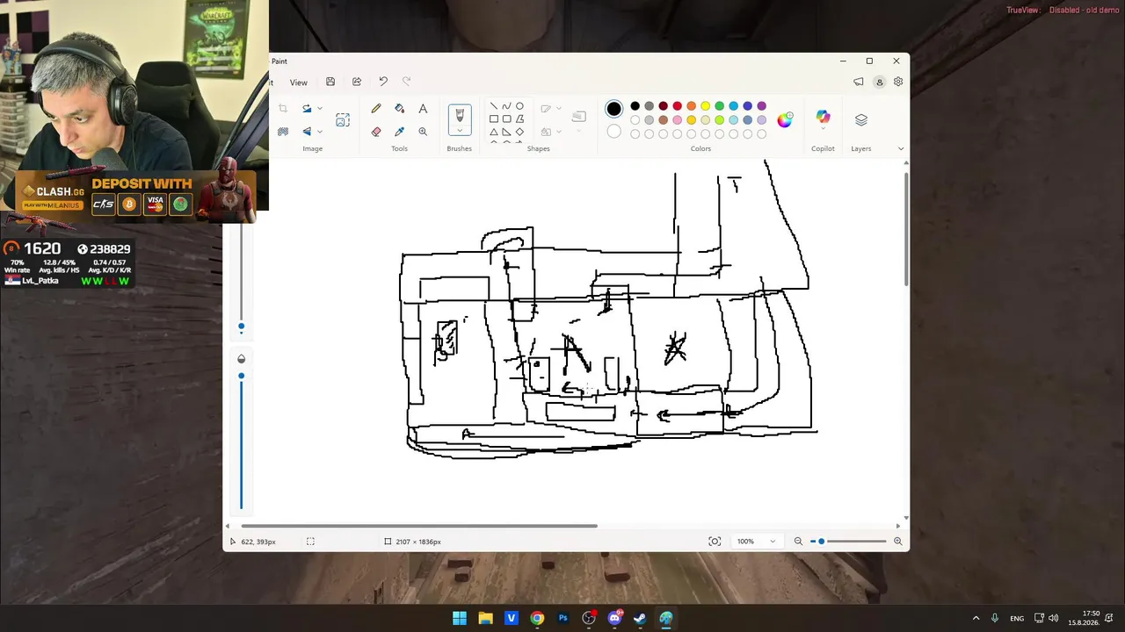
Task: Undo the last stroke
Action: pyautogui.click(x=383, y=82)
